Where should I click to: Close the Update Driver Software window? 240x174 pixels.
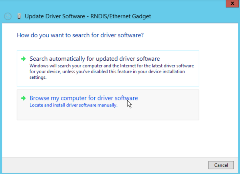click(231, 3)
